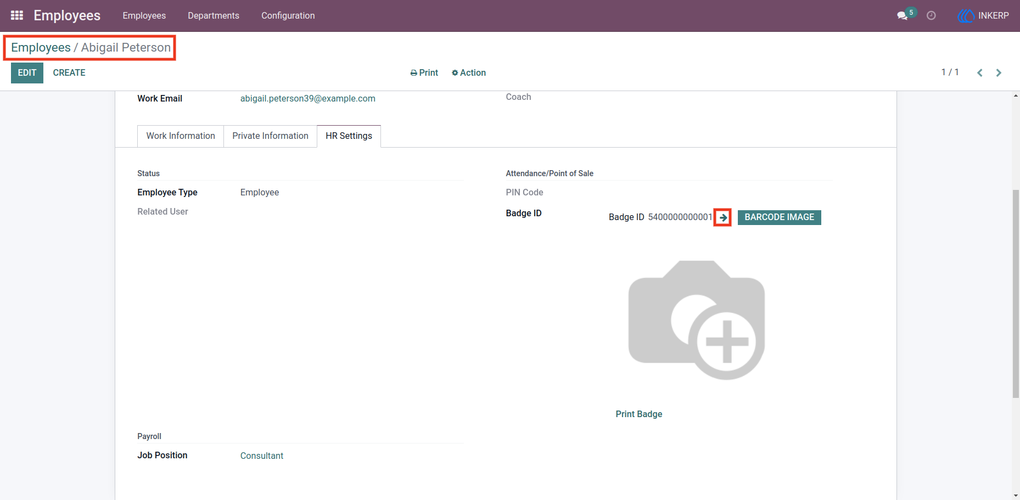The width and height of the screenshot is (1020, 500).
Task: Open the conversations chat icon
Action: tap(903, 16)
